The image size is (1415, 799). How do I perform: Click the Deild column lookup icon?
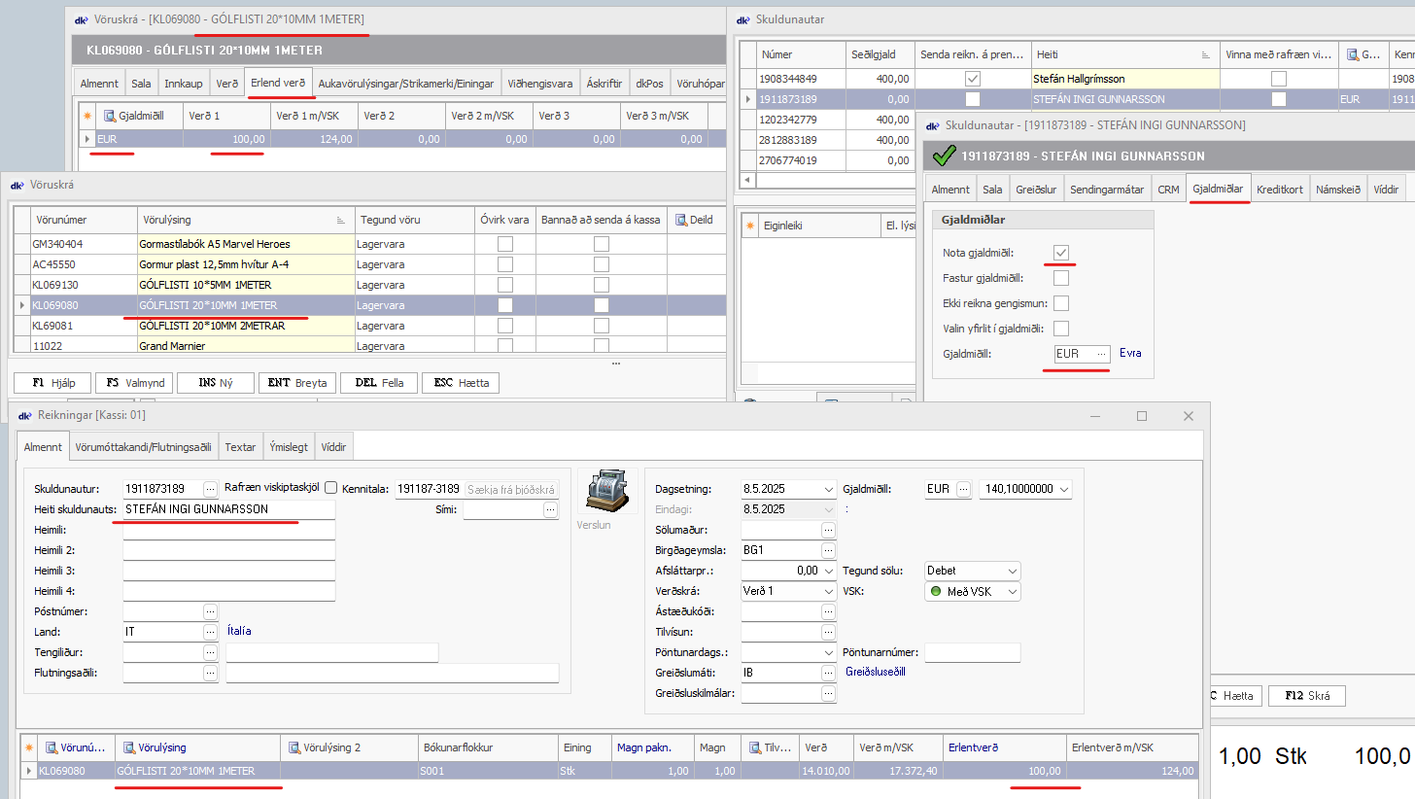tap(681, 220)
